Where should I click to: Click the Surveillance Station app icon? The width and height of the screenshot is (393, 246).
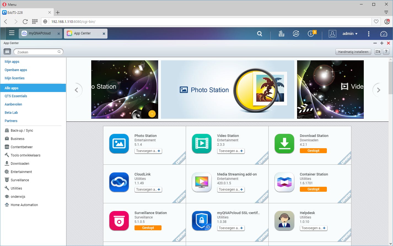click(119, 221)
